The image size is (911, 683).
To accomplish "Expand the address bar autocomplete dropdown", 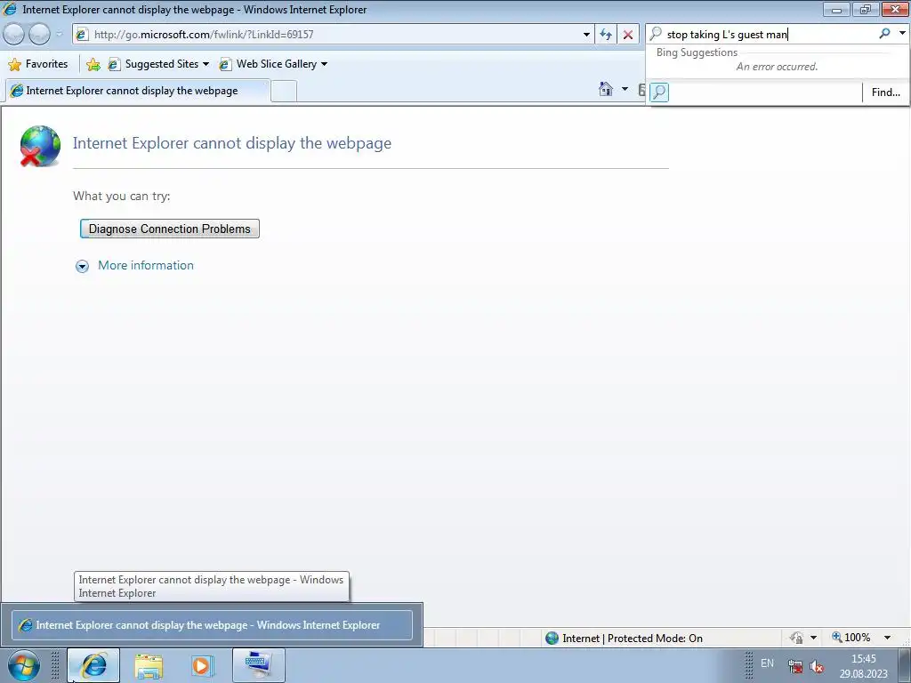I will [x=586, y=35].
